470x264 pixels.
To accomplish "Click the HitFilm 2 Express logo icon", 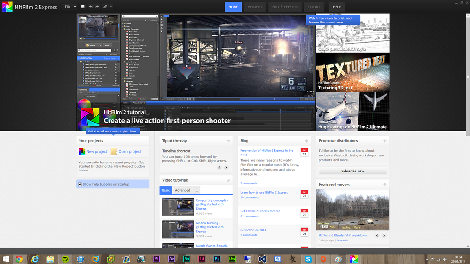I will (7, 7).
